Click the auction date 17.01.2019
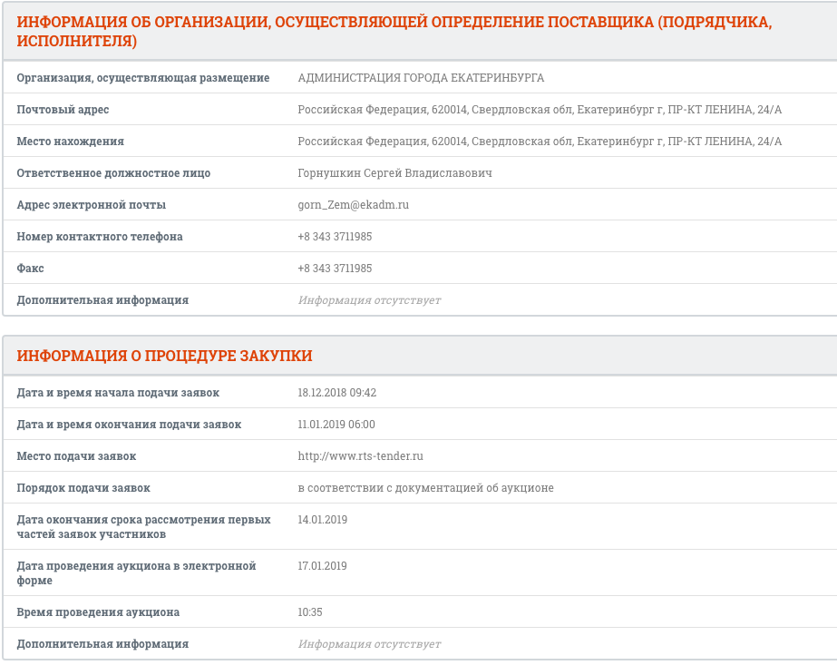The width and height of the screenshot is (837, 665). click(323, 565)
